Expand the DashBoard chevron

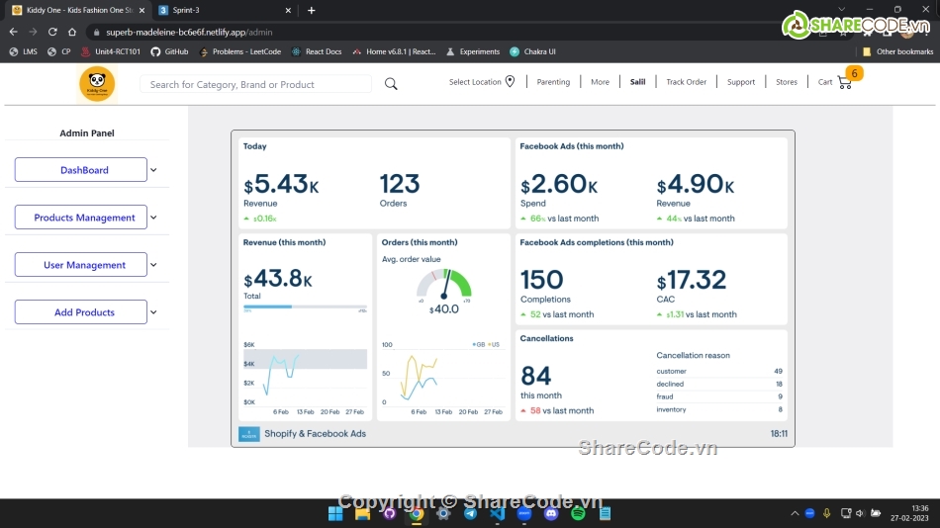pos(153,170)
